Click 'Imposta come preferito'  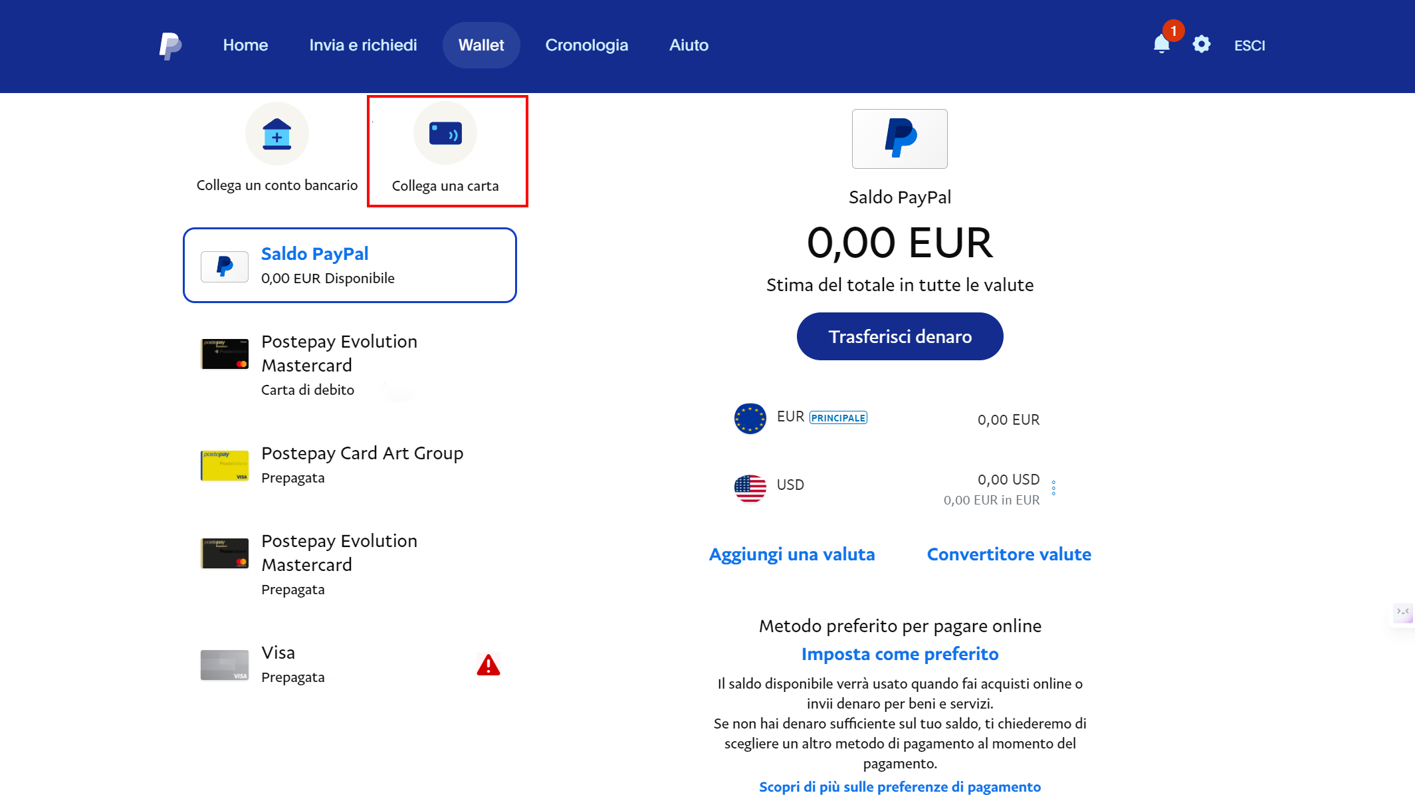click(x=899, y=653)
